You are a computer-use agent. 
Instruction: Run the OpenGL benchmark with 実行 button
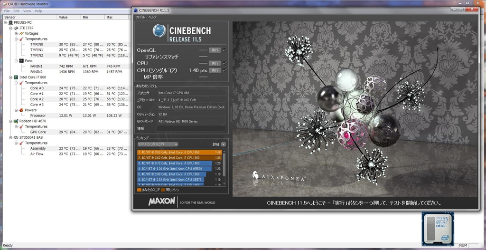pos(215,50)
